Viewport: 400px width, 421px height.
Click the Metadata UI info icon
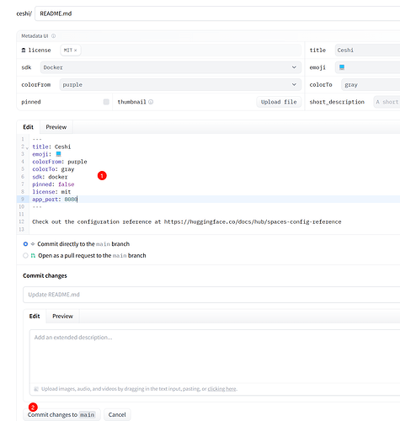click(x=53, y=36)
